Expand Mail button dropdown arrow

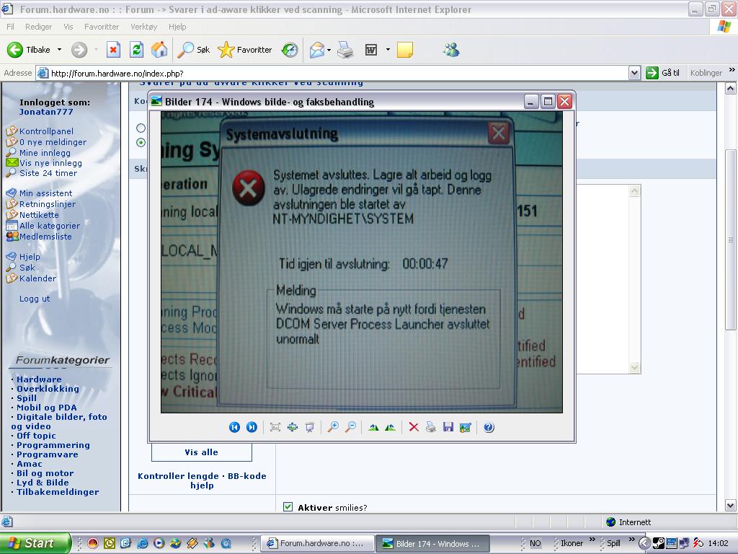329,50
